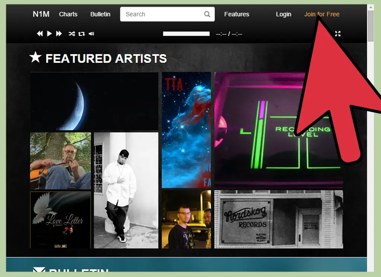Open the Nordskog Records featured artist
Image resolution: width=381 pixels, height=277 pixels.
pyautogui.click(x=279, y=219)
